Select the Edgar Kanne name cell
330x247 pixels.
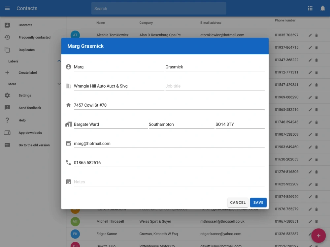coord(107,234)
